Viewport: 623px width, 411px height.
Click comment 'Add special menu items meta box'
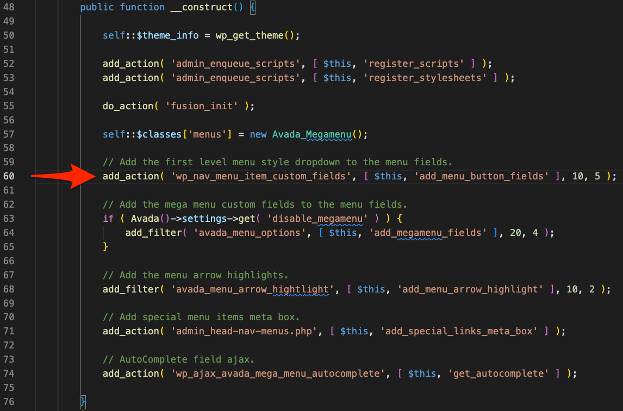point(201,317)
